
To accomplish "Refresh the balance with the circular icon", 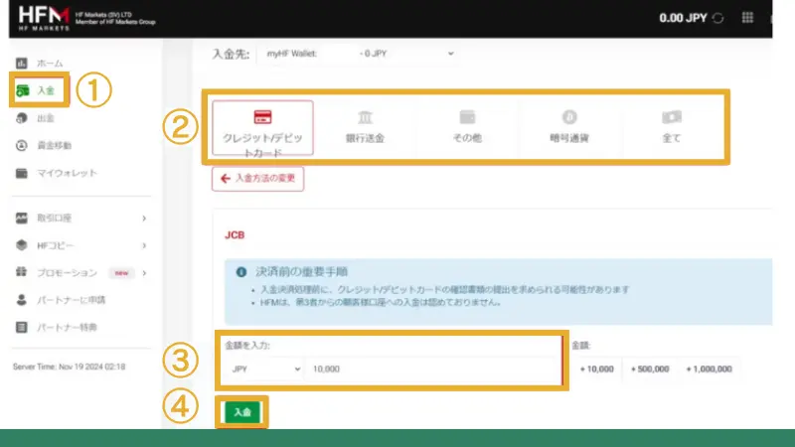I will point(717,18).
